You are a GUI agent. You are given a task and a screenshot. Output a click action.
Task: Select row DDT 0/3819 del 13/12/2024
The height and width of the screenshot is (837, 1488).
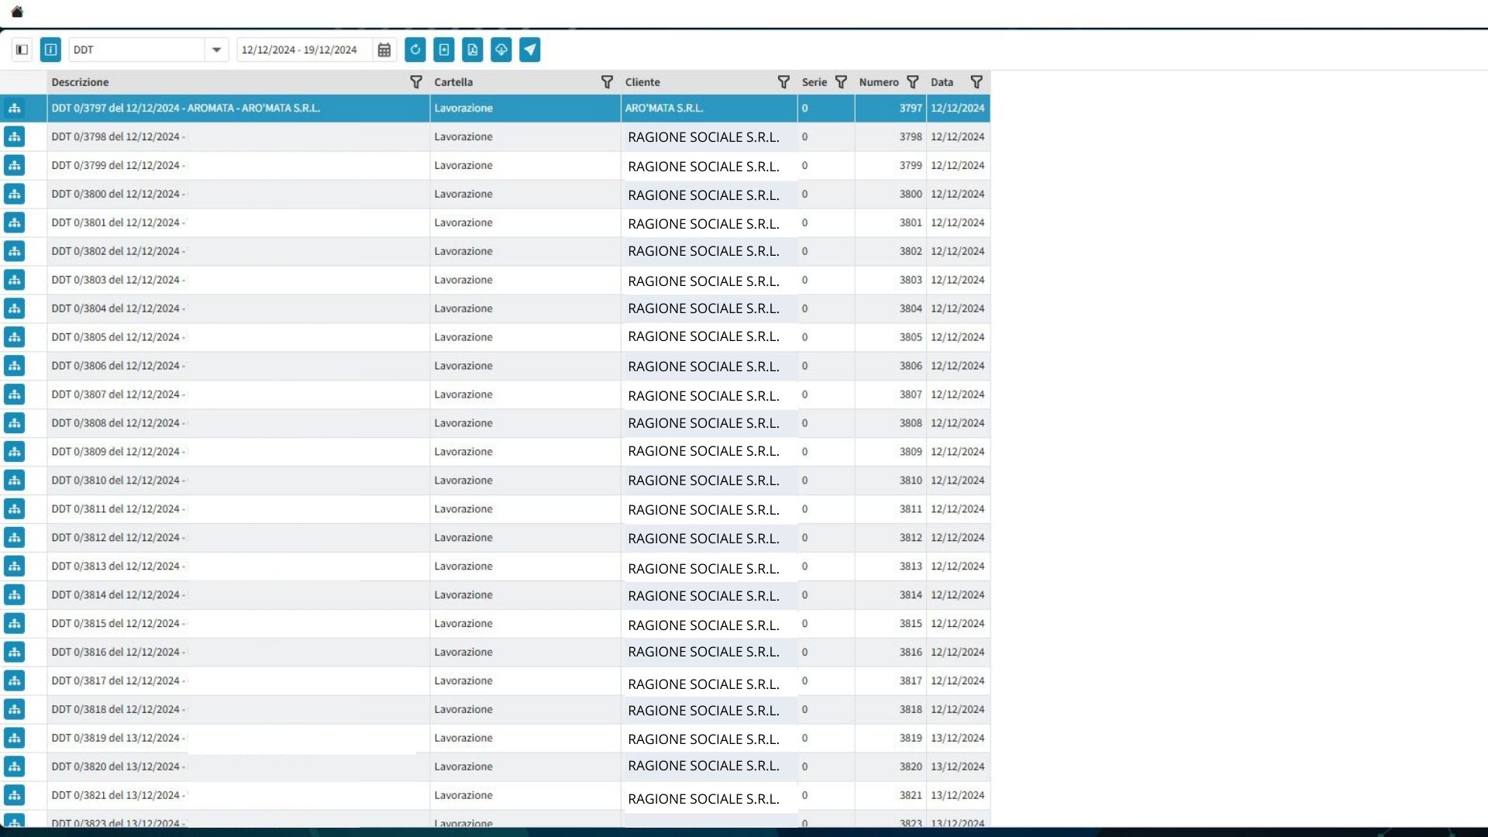coord(232,738)
